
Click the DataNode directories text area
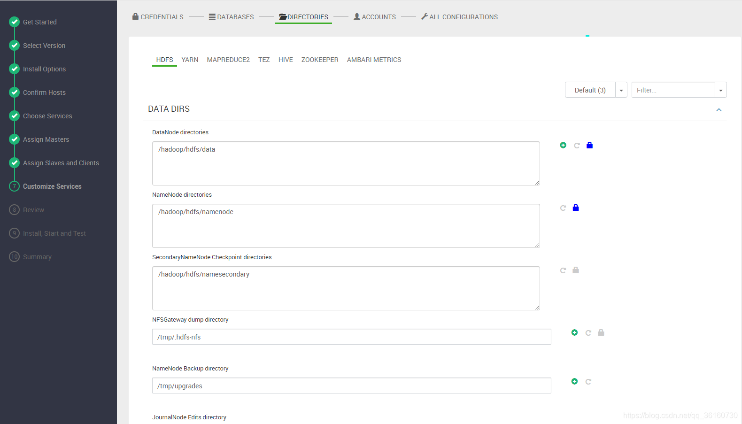346,163
